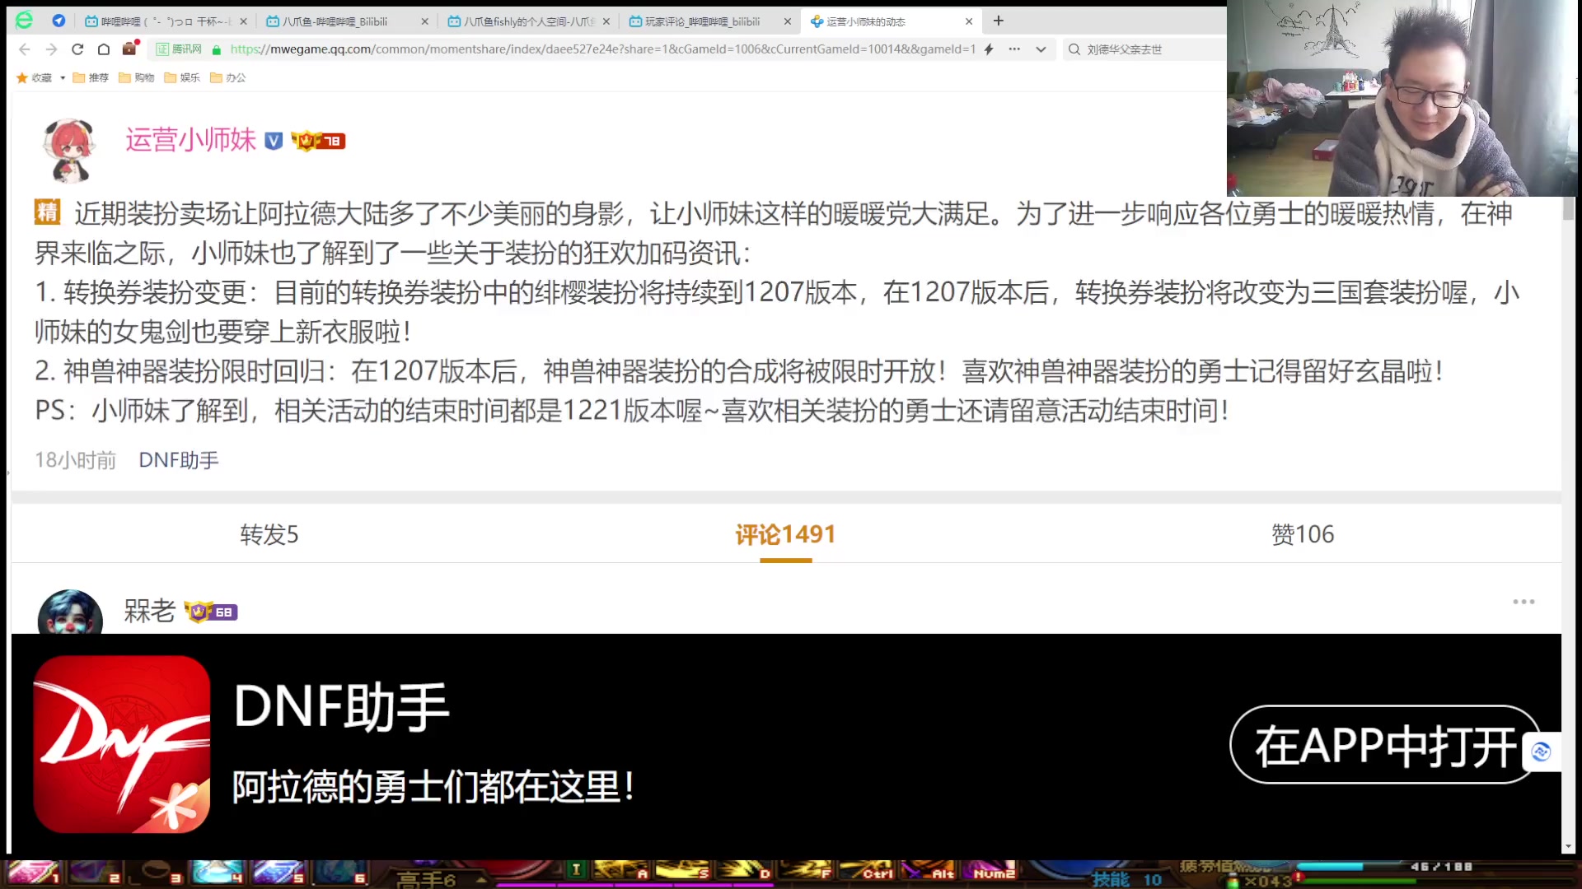Screen dimensions: 1582x889
Task: Open the 办公 bookmarks folder
Action: point(228,77)
